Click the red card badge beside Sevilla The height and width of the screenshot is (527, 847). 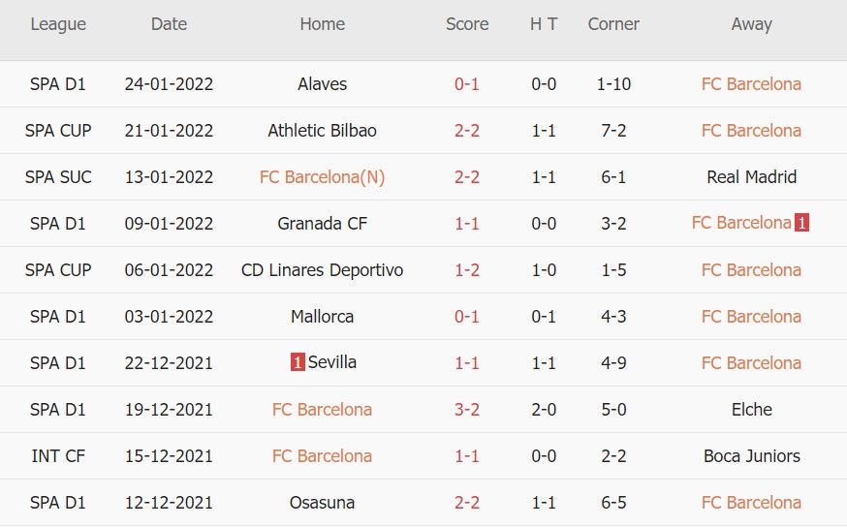pos(298,362)
